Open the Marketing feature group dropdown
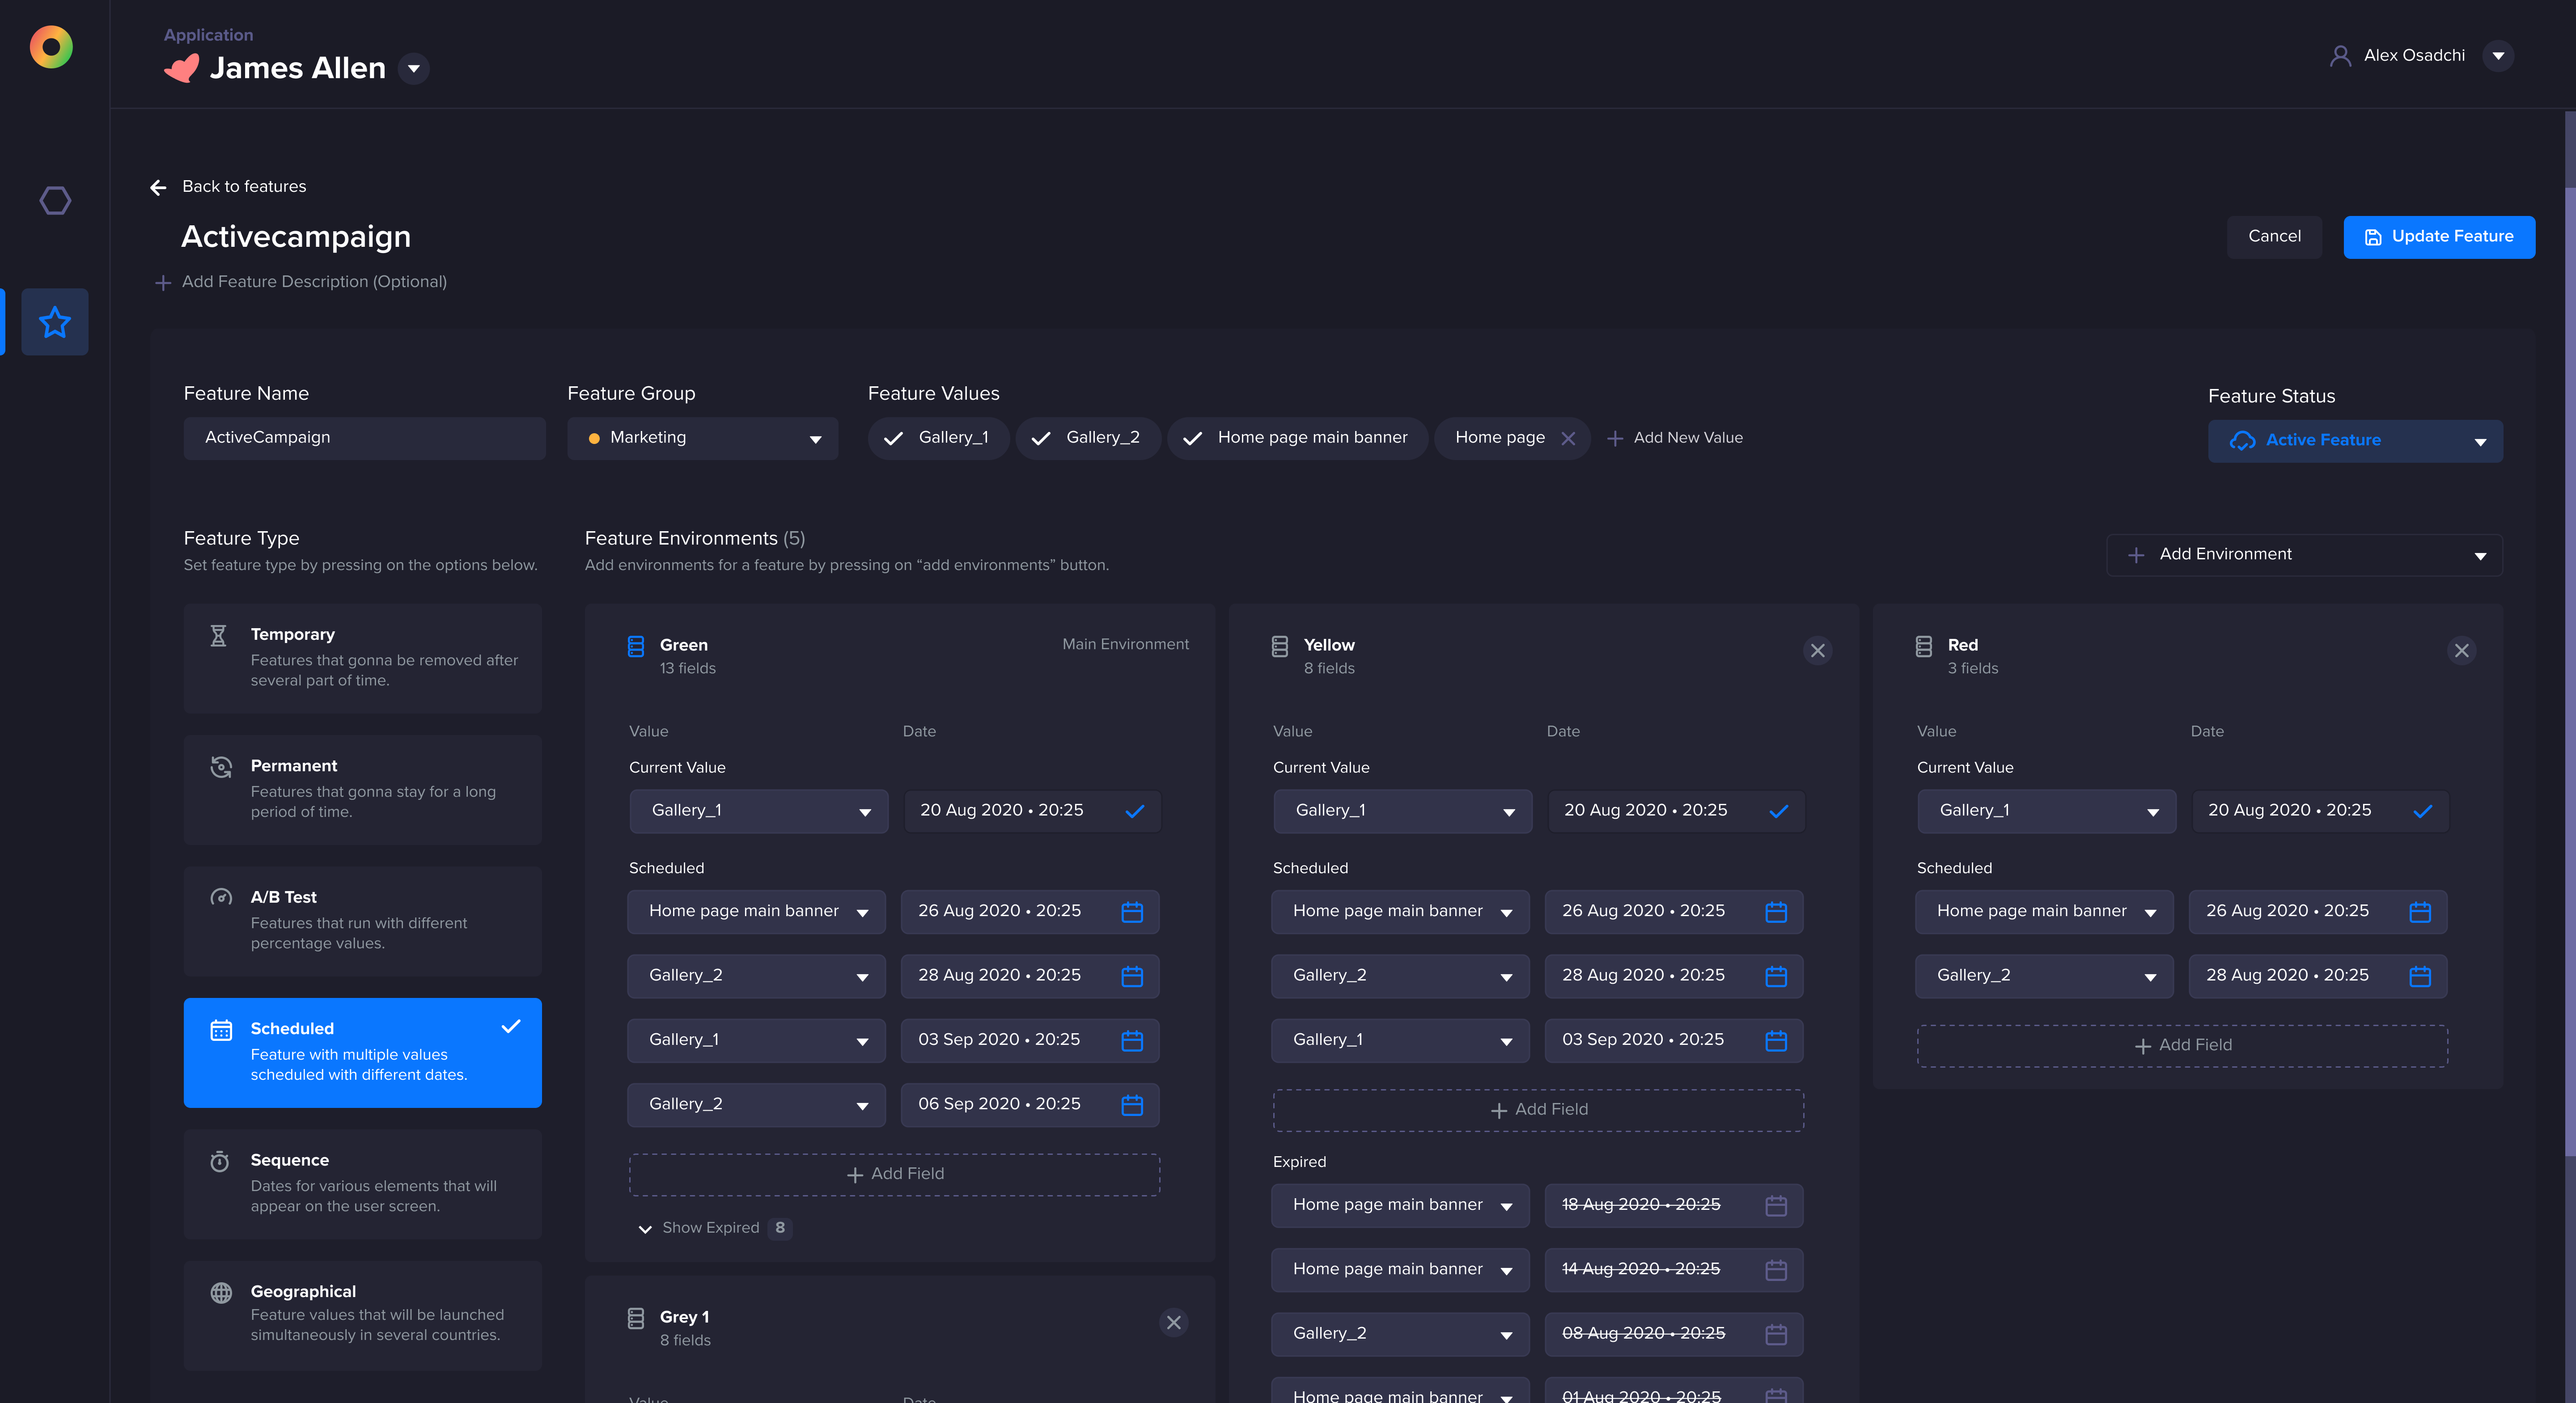The image size is (2576, 1403). point(702,438)
